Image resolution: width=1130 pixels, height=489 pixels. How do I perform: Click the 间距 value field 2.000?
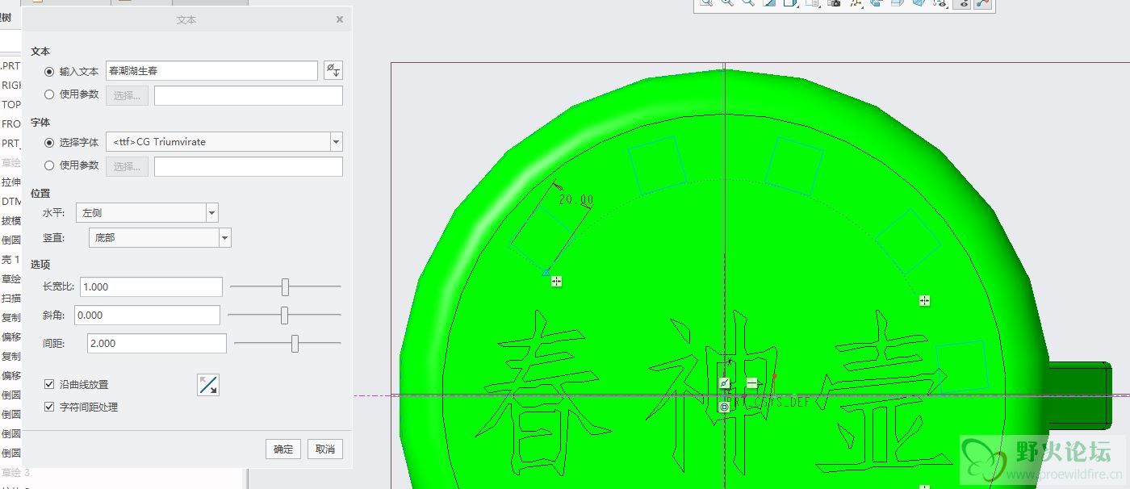click(x=157, y=344)
